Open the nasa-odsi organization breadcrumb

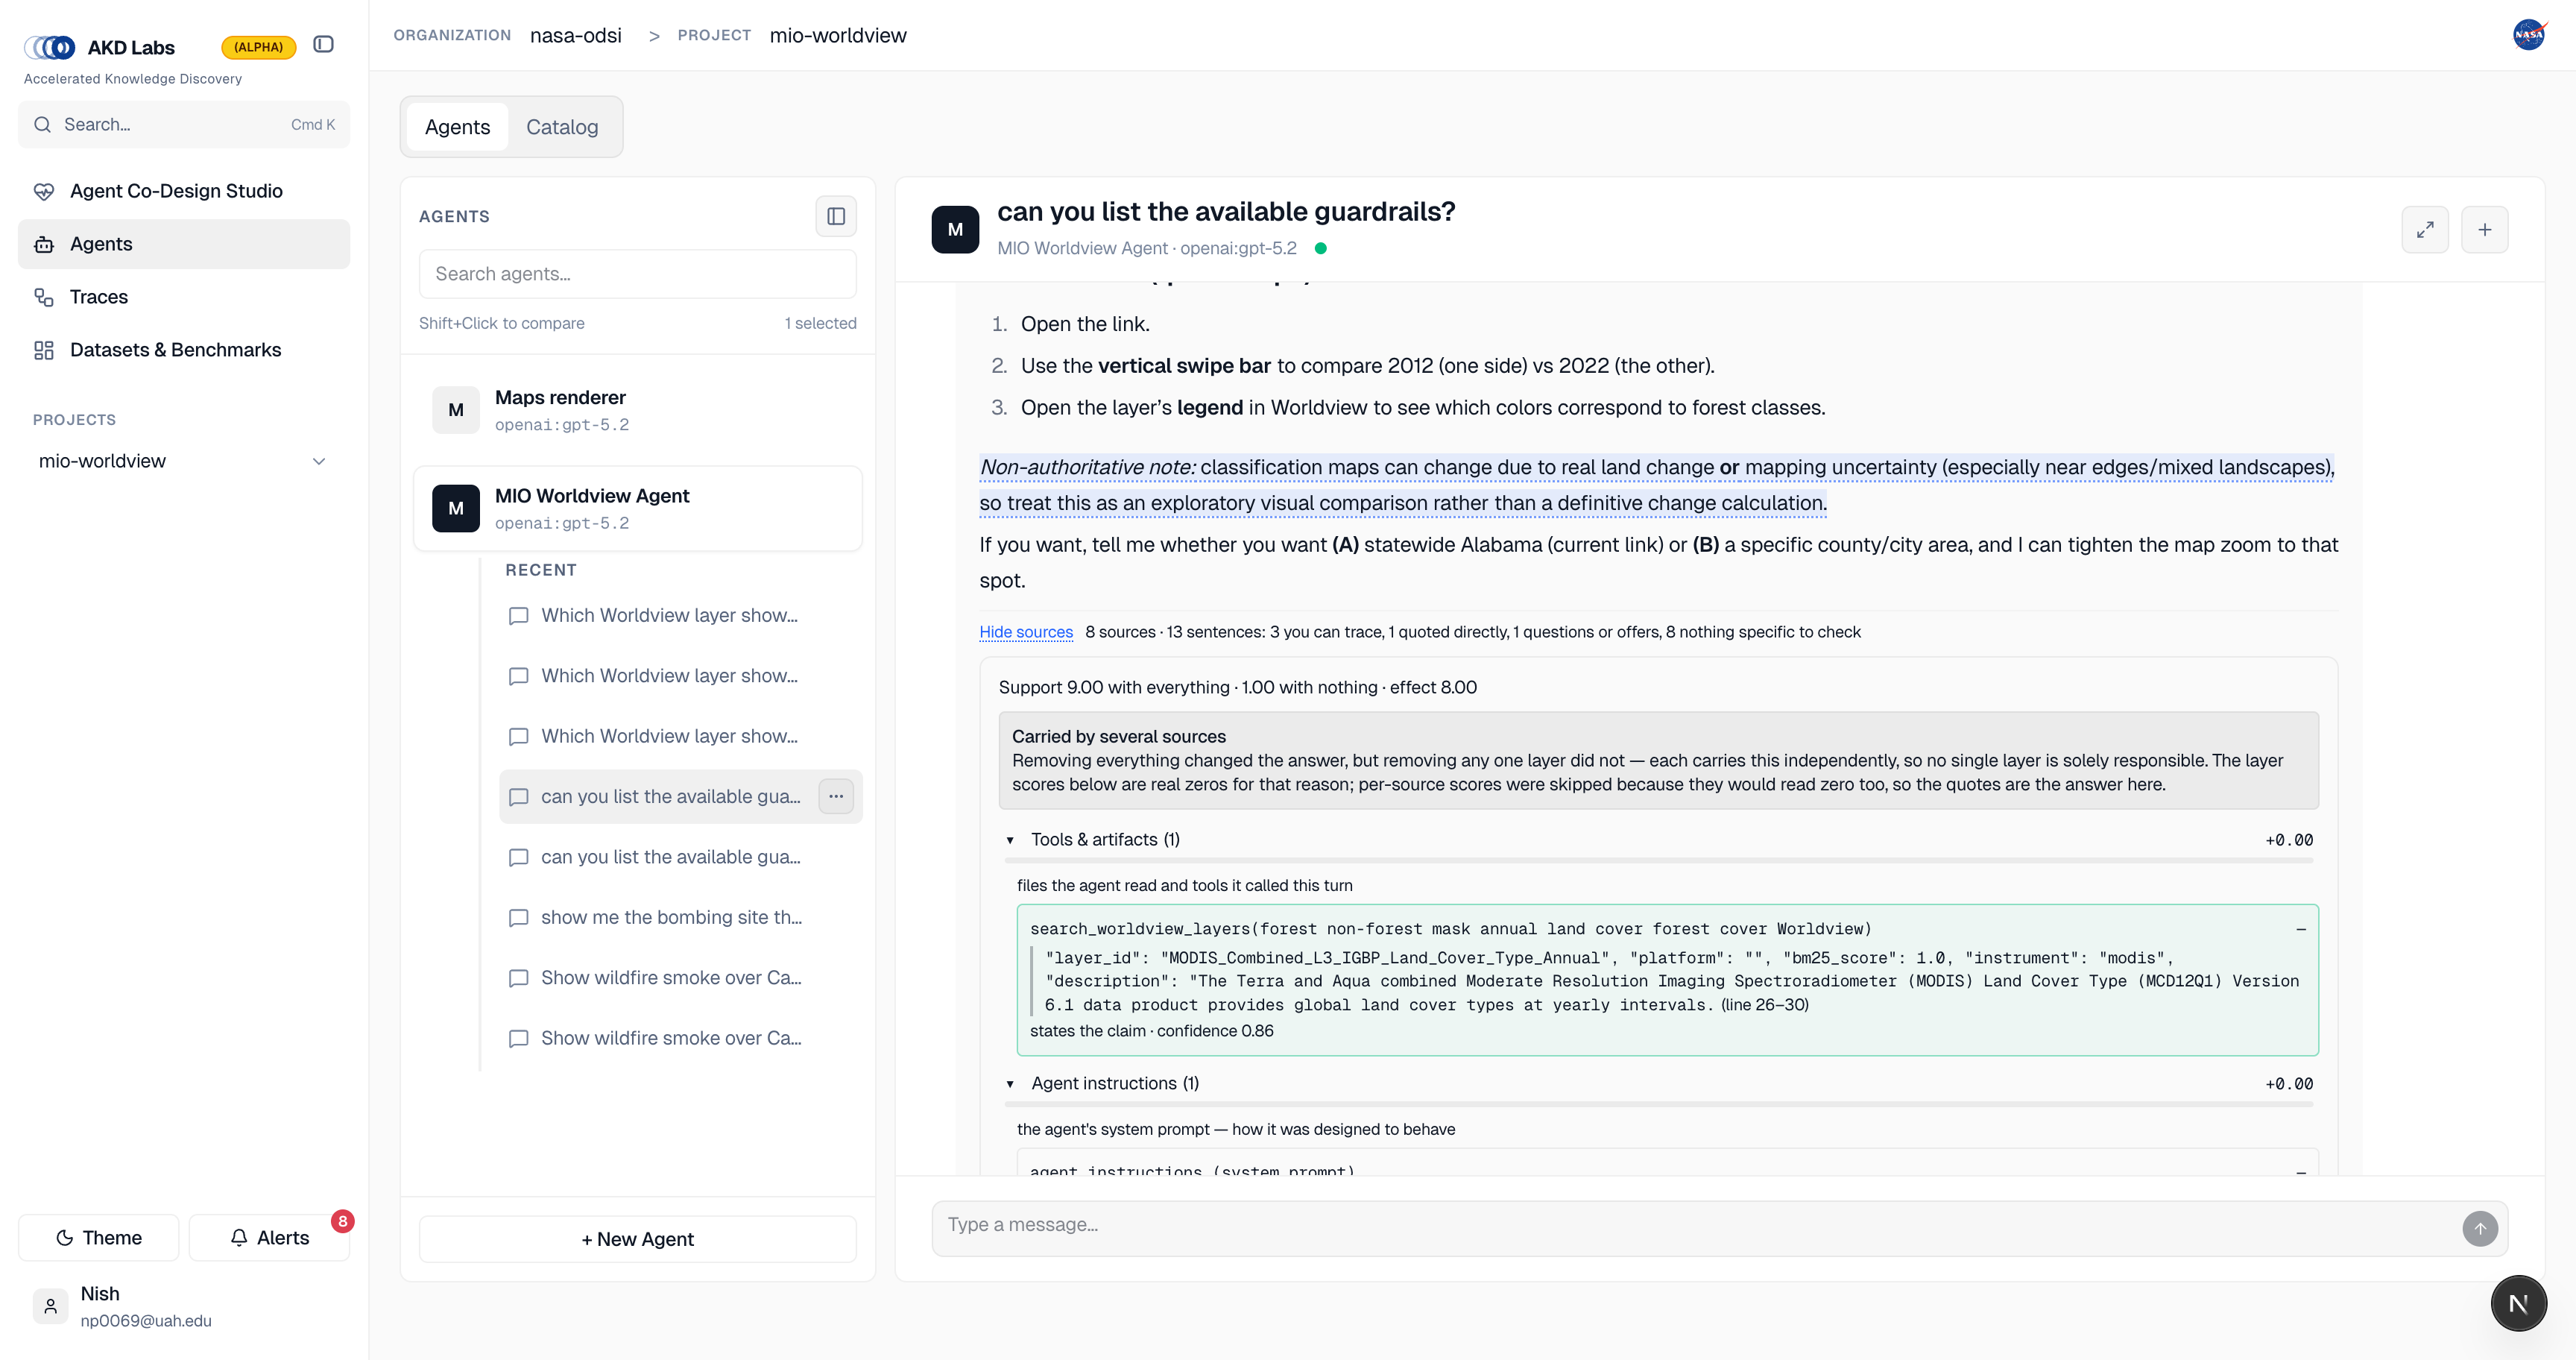click(x=576, y=35)
